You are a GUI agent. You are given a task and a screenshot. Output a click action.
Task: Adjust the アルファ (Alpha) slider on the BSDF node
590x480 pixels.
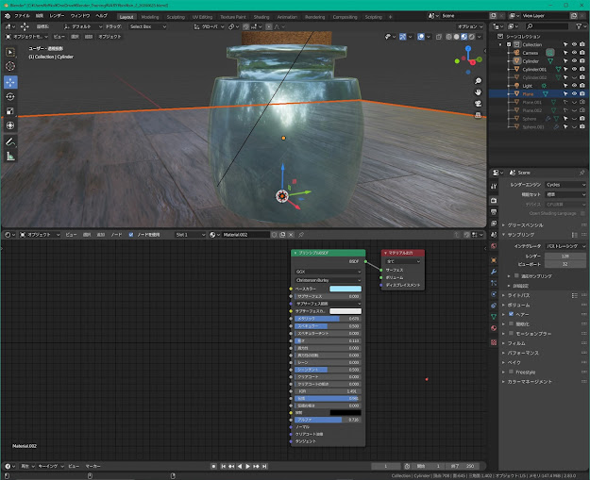tap(329, 420)
